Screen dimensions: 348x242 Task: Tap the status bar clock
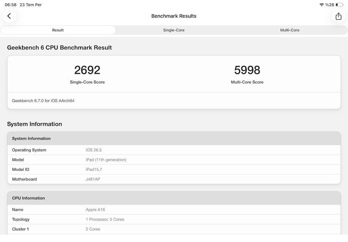(11, 5)
